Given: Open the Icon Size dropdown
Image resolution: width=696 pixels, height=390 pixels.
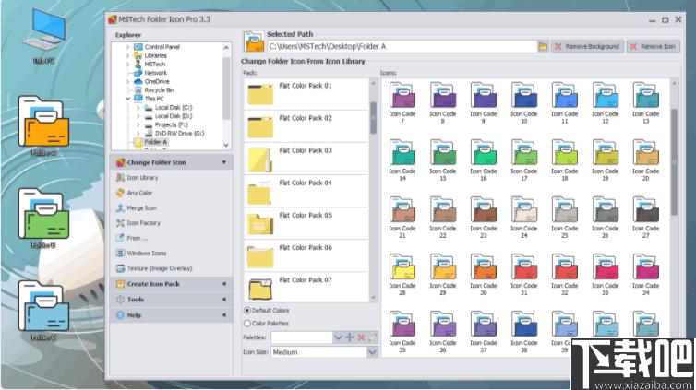Looking at the screenshot, I should tap(372, 352).
